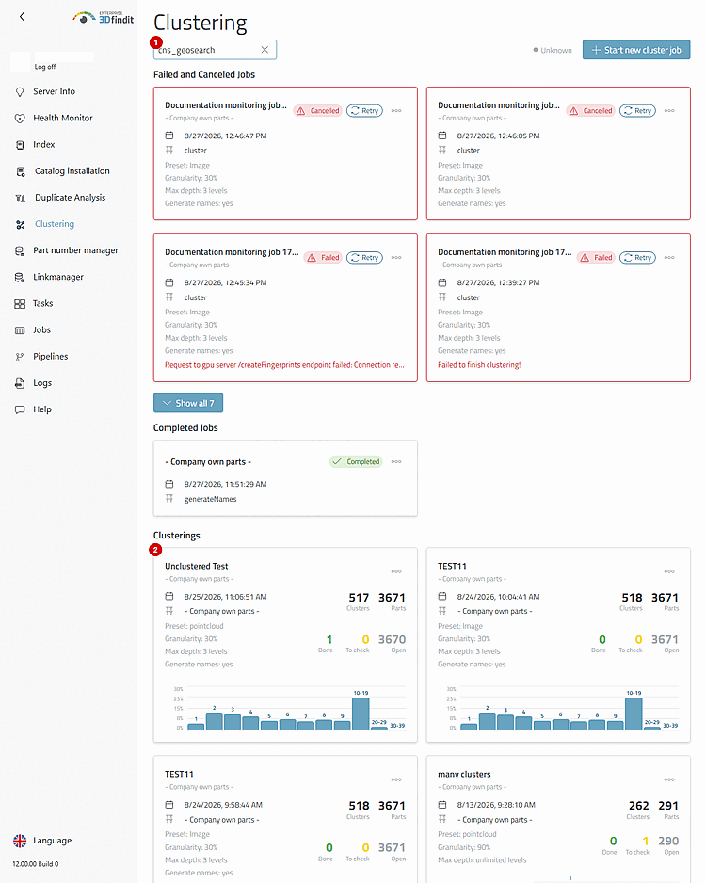Click the calendar icon beside 8/27/2026, 11:51:29 AM
The width and height of the screenshot is (706, 883).
(x=168, y=484)
